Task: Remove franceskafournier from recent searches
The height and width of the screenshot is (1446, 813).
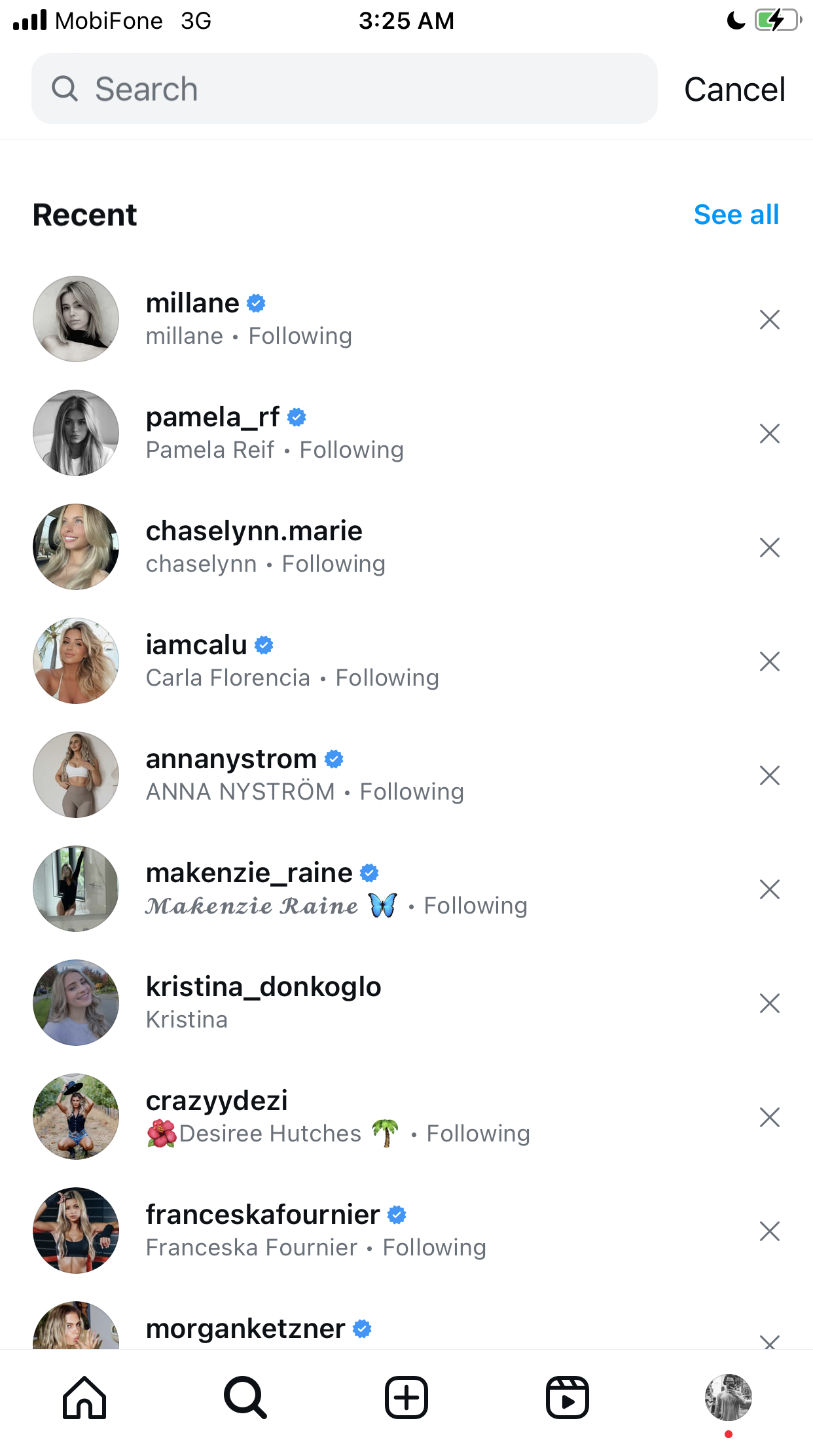Action: click(770, 1231)
